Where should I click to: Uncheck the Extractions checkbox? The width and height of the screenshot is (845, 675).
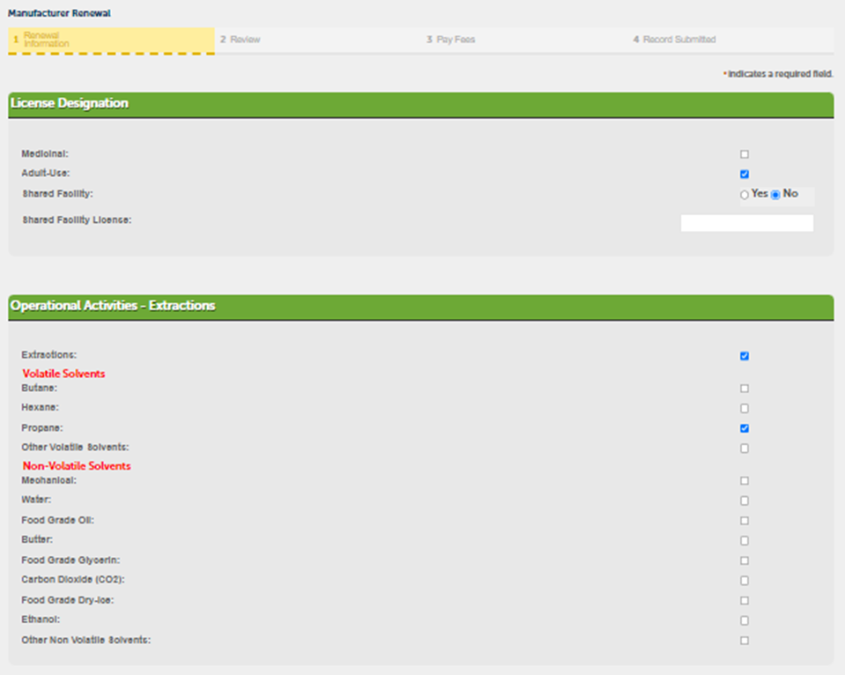click(x=745, y=356)
